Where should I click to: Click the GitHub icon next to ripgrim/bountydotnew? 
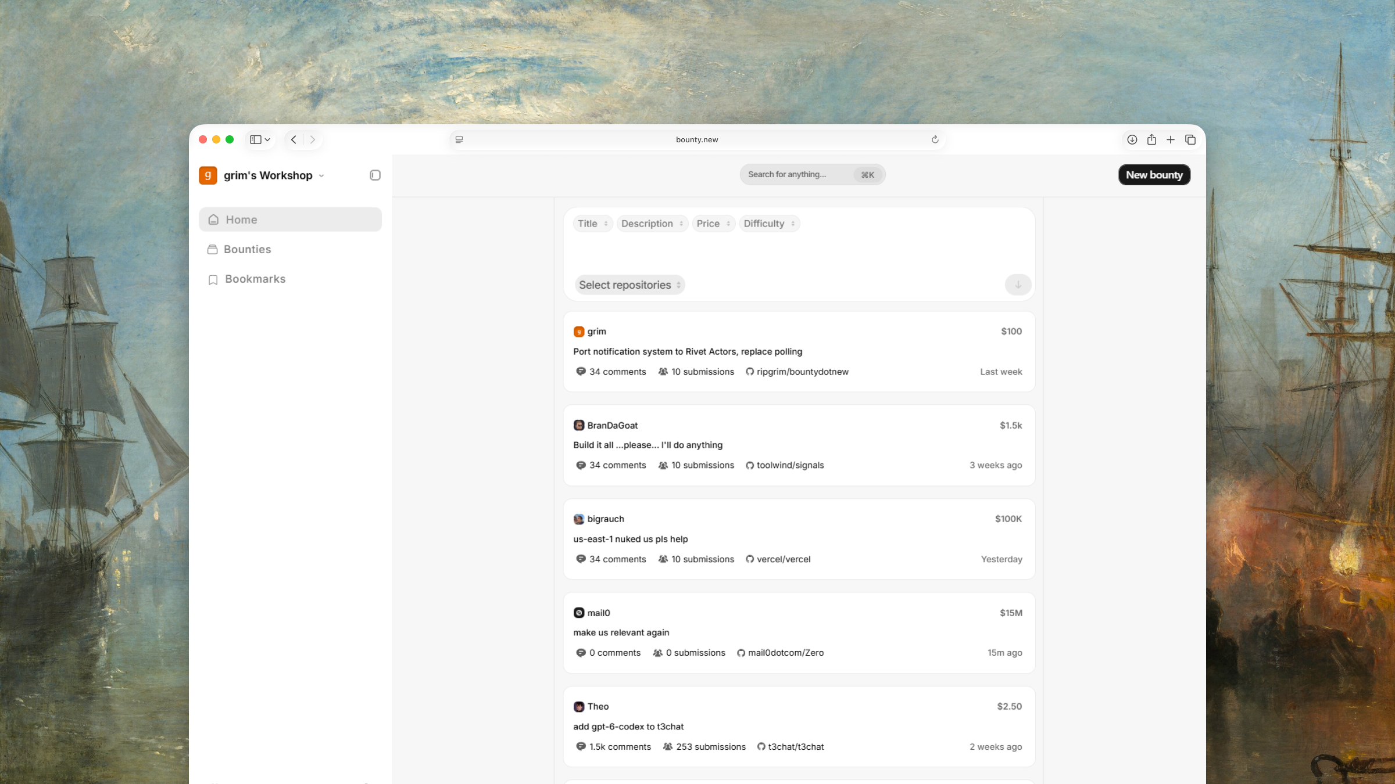pos(750,372)
